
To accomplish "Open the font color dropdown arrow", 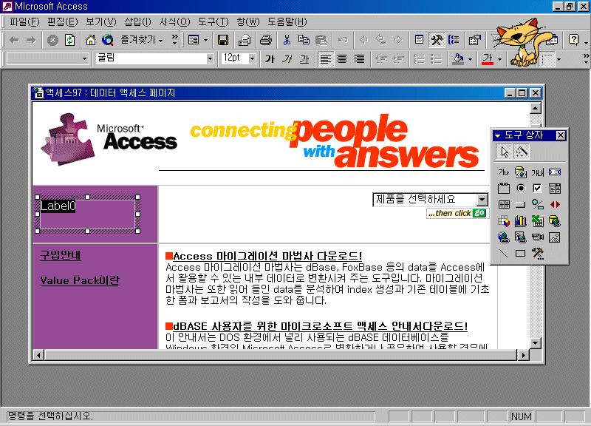I will (x=499, y=59).
